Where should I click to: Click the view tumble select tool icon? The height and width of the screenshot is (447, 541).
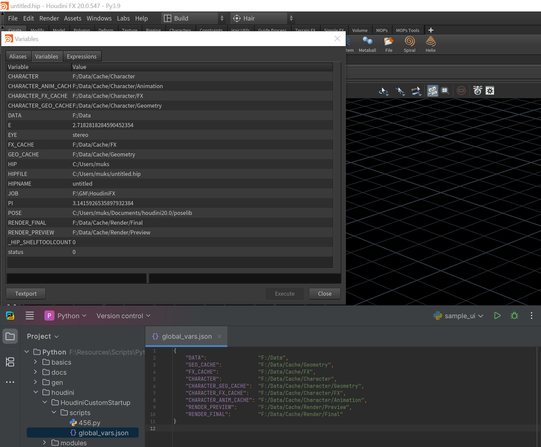point(383,91)
